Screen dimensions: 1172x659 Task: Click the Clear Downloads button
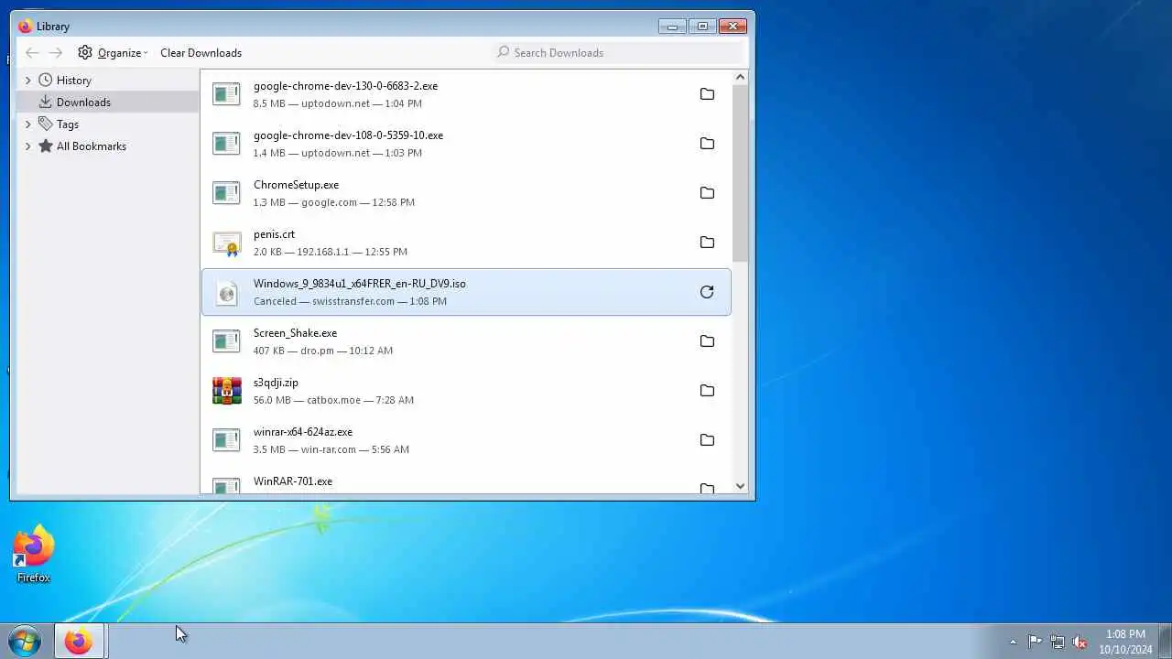pos(201,52)
